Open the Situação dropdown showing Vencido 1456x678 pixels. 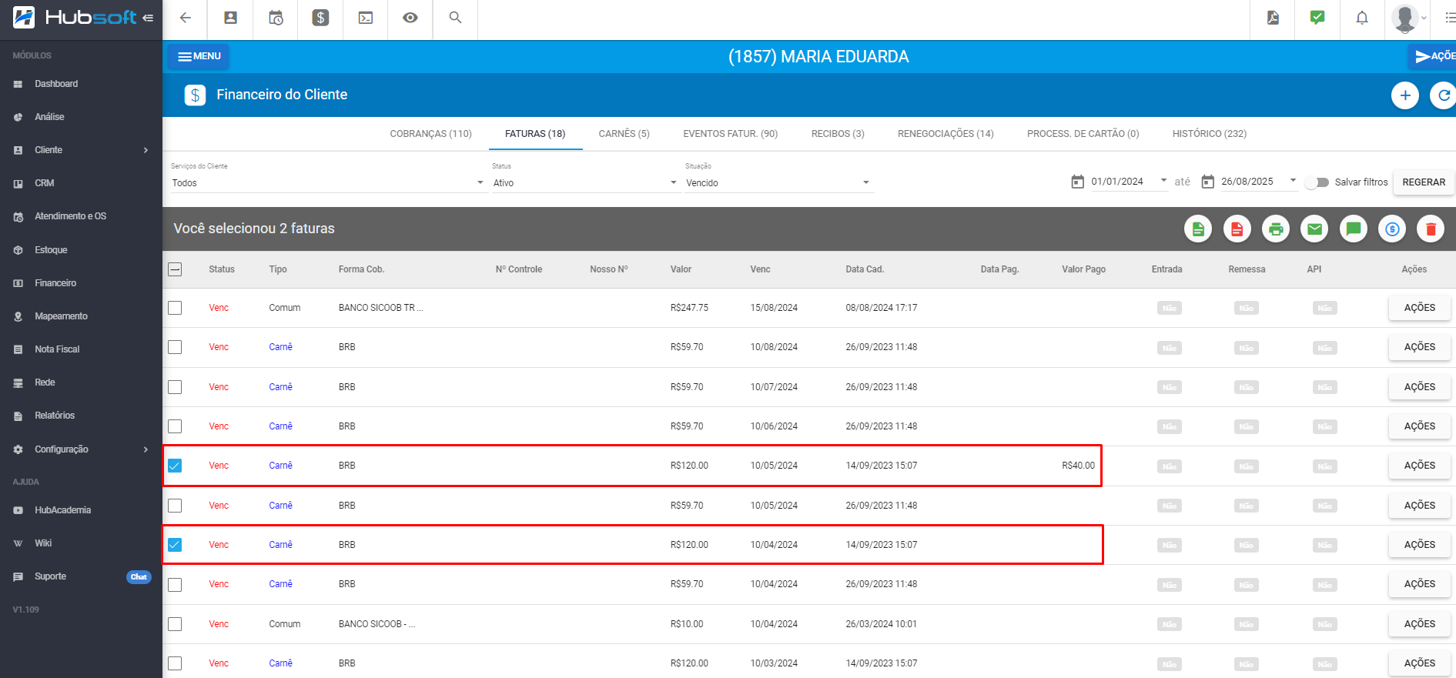pyautogui.click(x=778, y=182)
